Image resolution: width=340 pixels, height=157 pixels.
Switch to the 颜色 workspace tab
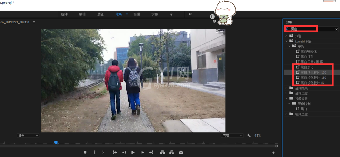pos(100,14)
